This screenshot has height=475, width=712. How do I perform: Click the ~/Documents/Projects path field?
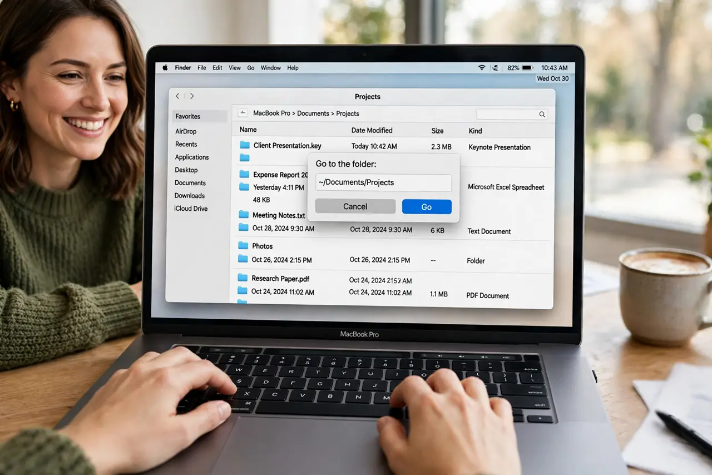tap(384, 182)
